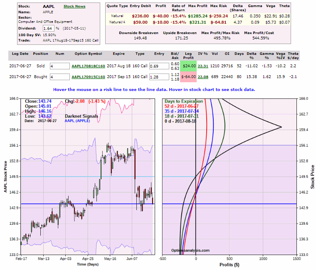Open the IV 22.31 link
Viewport: 316px width, 270px height.
(x=203, y=66)
